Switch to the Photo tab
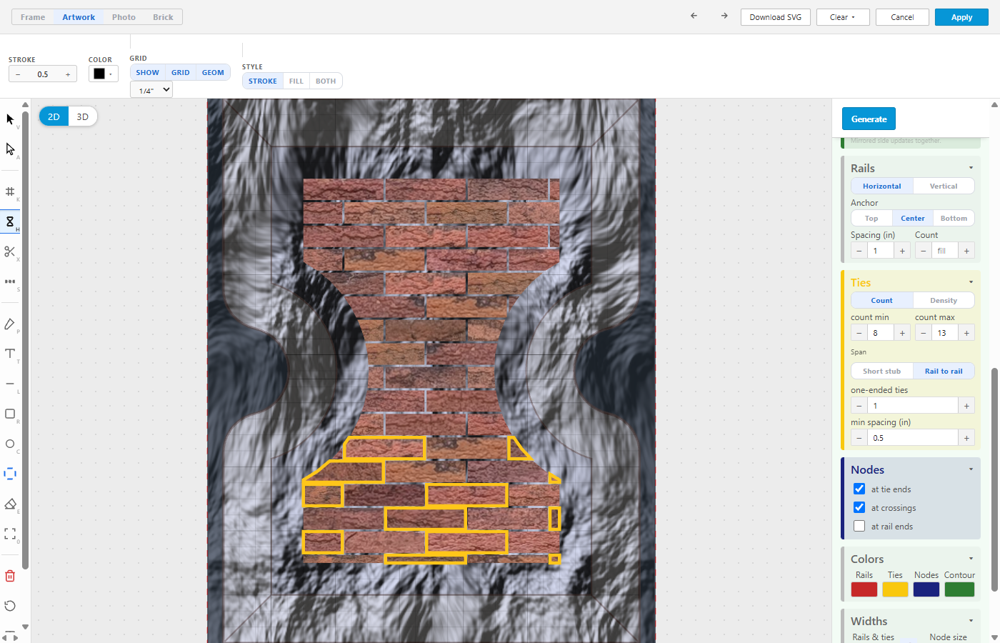 [124, 17]
